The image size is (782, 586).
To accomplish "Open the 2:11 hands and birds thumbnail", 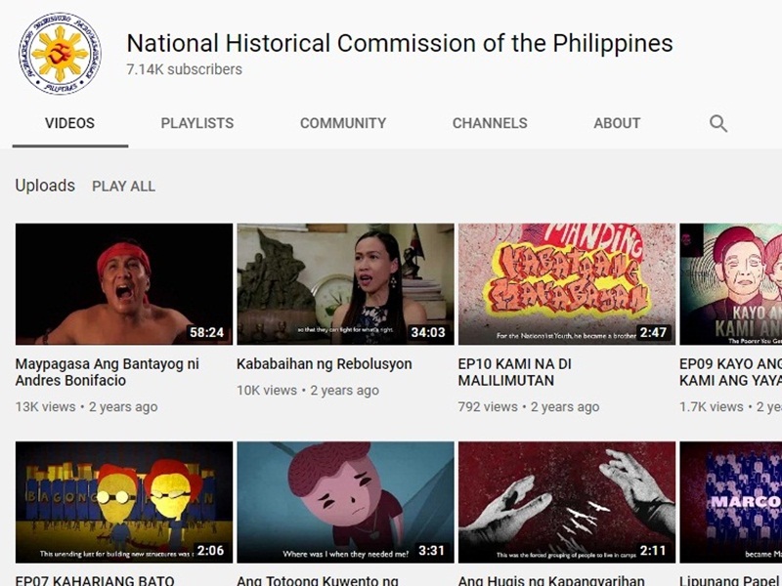I will pyautogui.click(x=567, y=502).
